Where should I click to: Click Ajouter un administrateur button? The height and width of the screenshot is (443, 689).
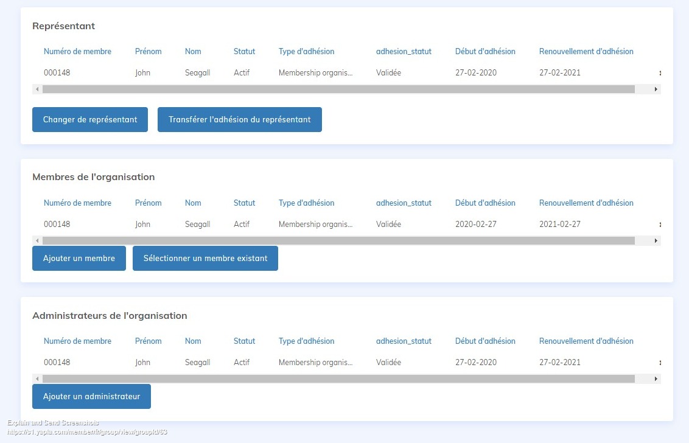pos(91,397)
